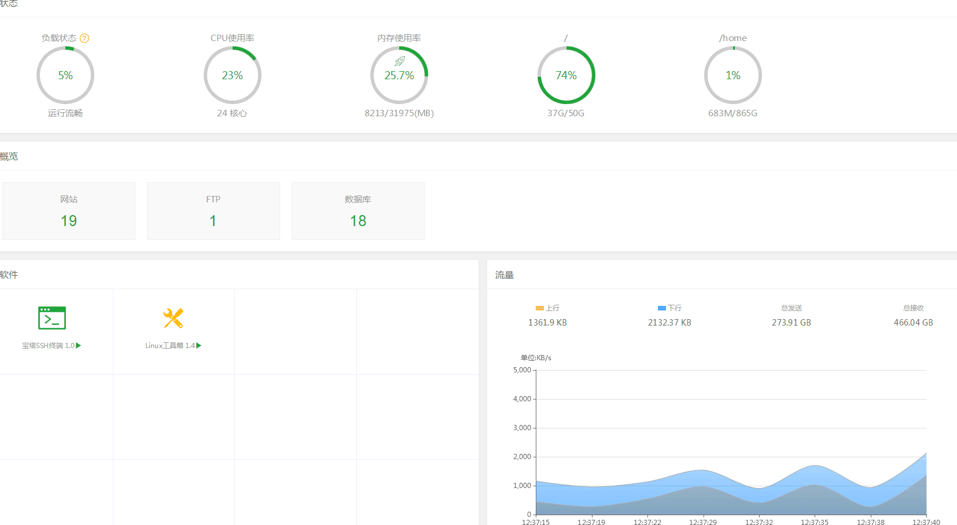Click the 总发送 273.91 GB statistic
The height and width of the screenshot is (525, 957).
(792, 316)
